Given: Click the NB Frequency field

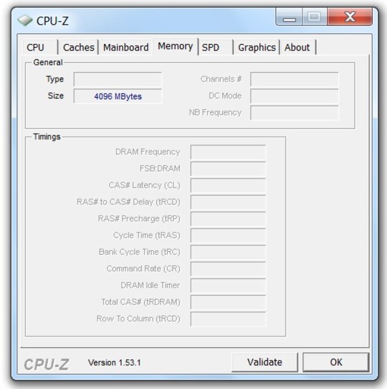Looking at the screenshot, I should (x=294, y=113).
